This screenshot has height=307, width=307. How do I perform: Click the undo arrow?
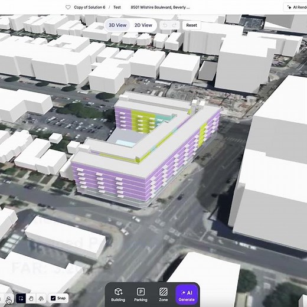click(165, 25)
